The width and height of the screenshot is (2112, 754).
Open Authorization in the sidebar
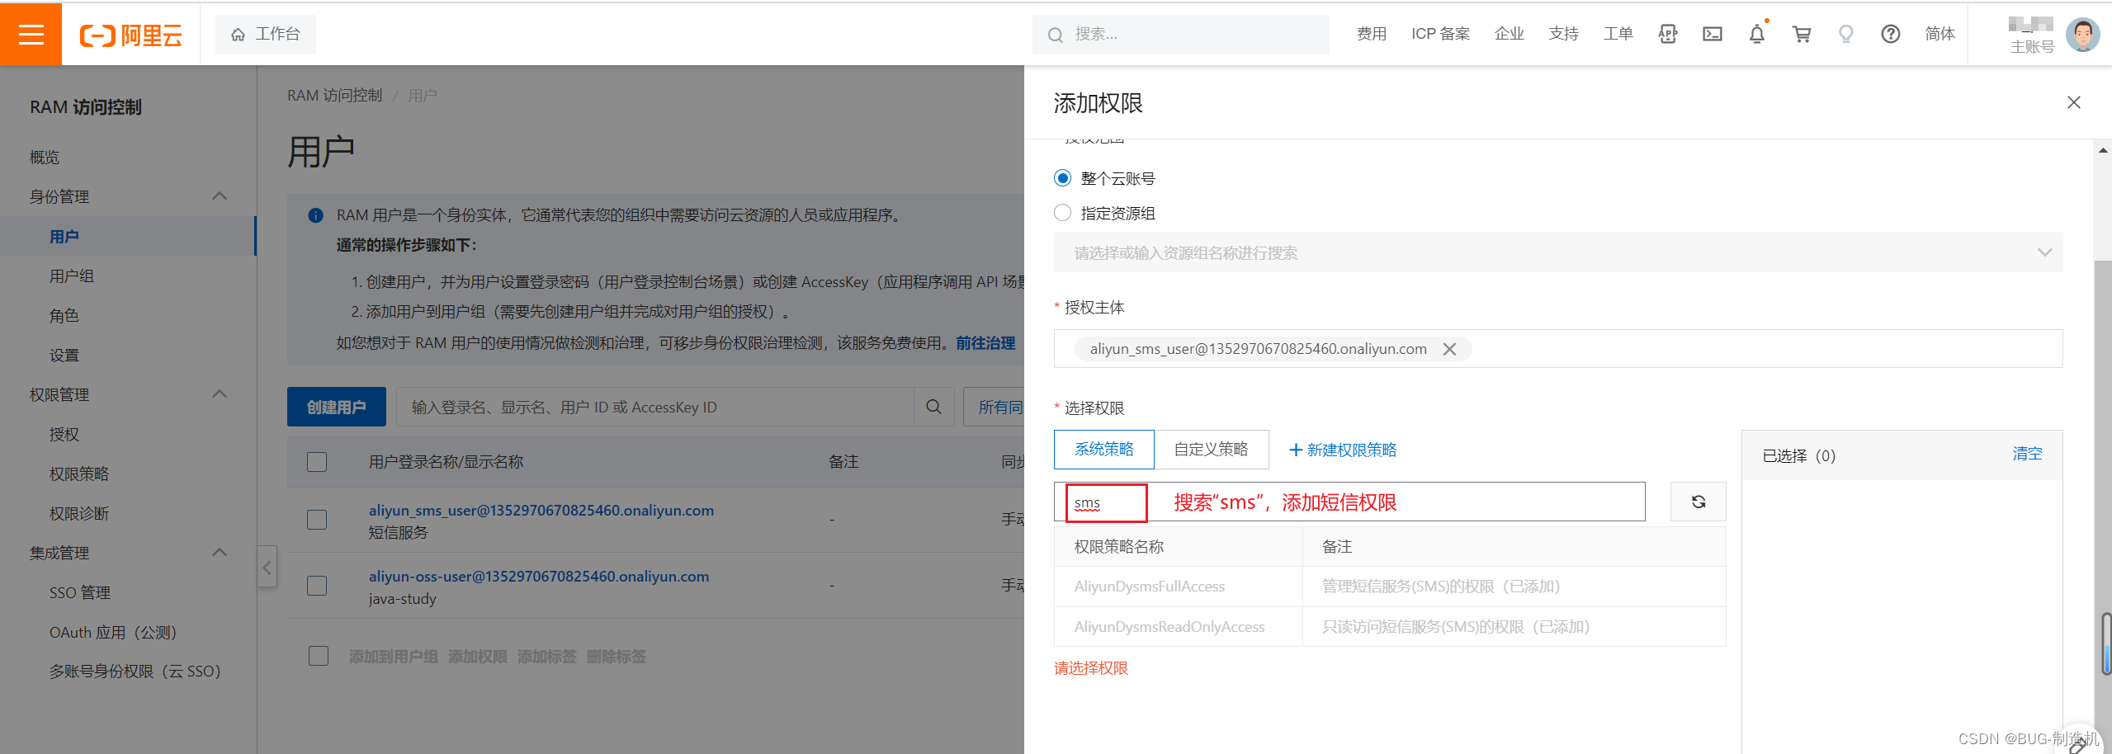click(64, 434)
